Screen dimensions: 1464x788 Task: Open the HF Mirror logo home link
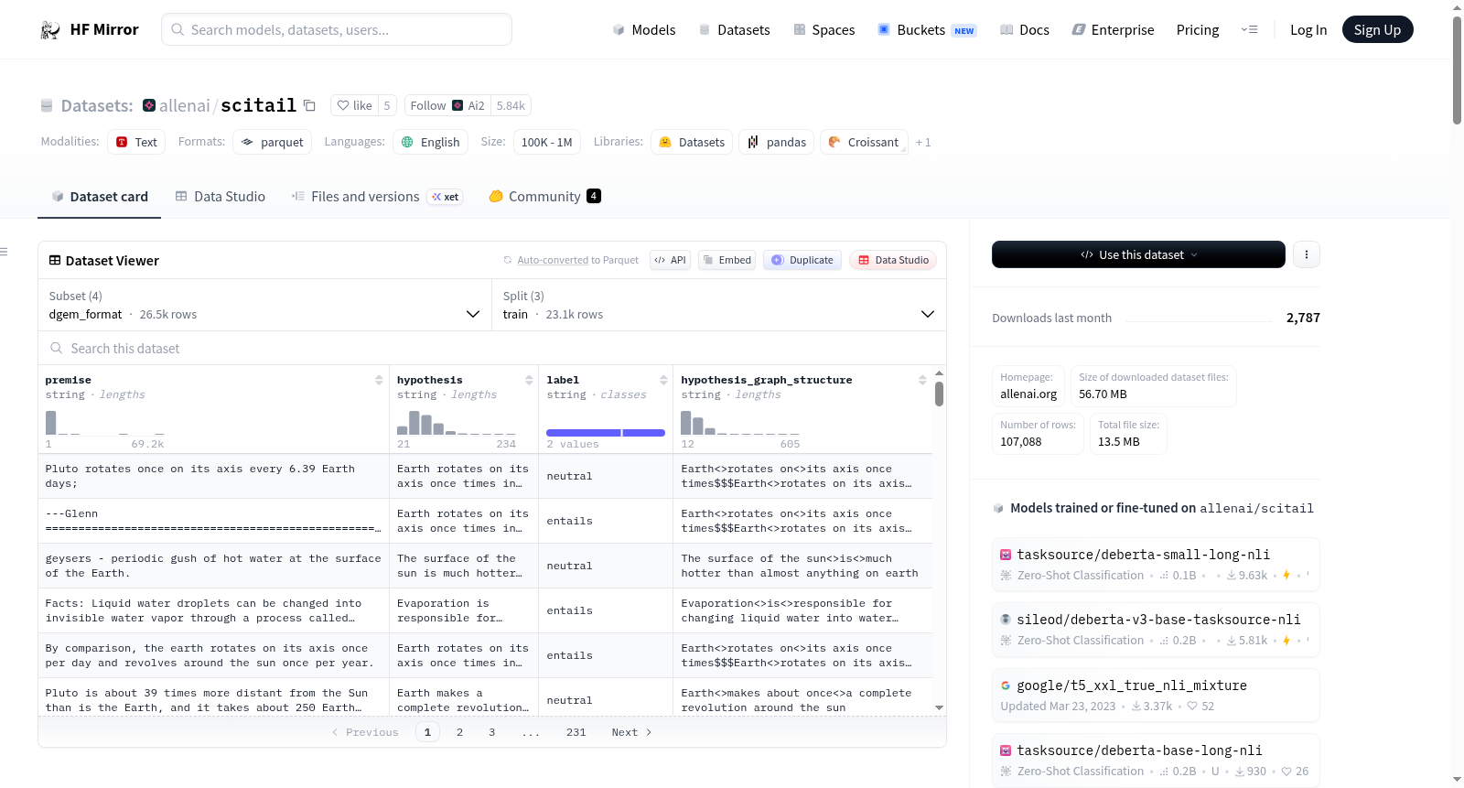(x=90, y=29)
